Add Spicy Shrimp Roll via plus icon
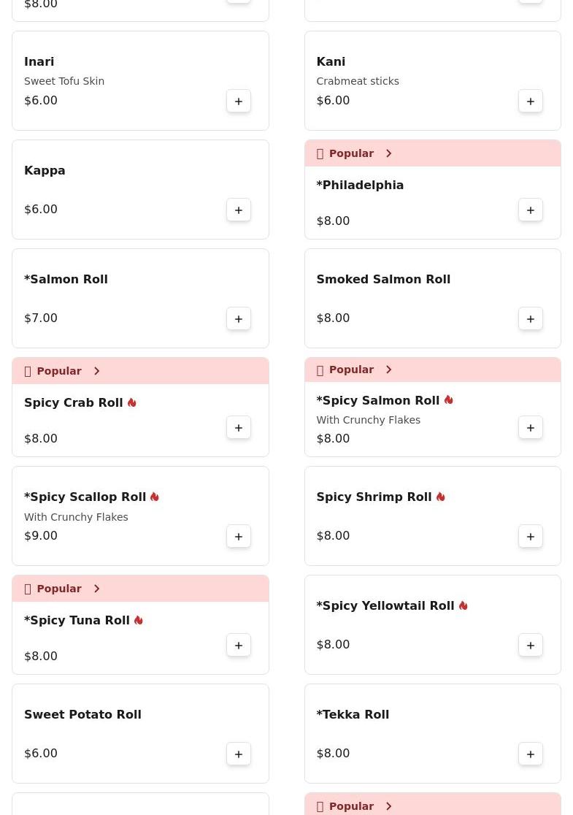 pyautogui.click(x=531, y=537)
